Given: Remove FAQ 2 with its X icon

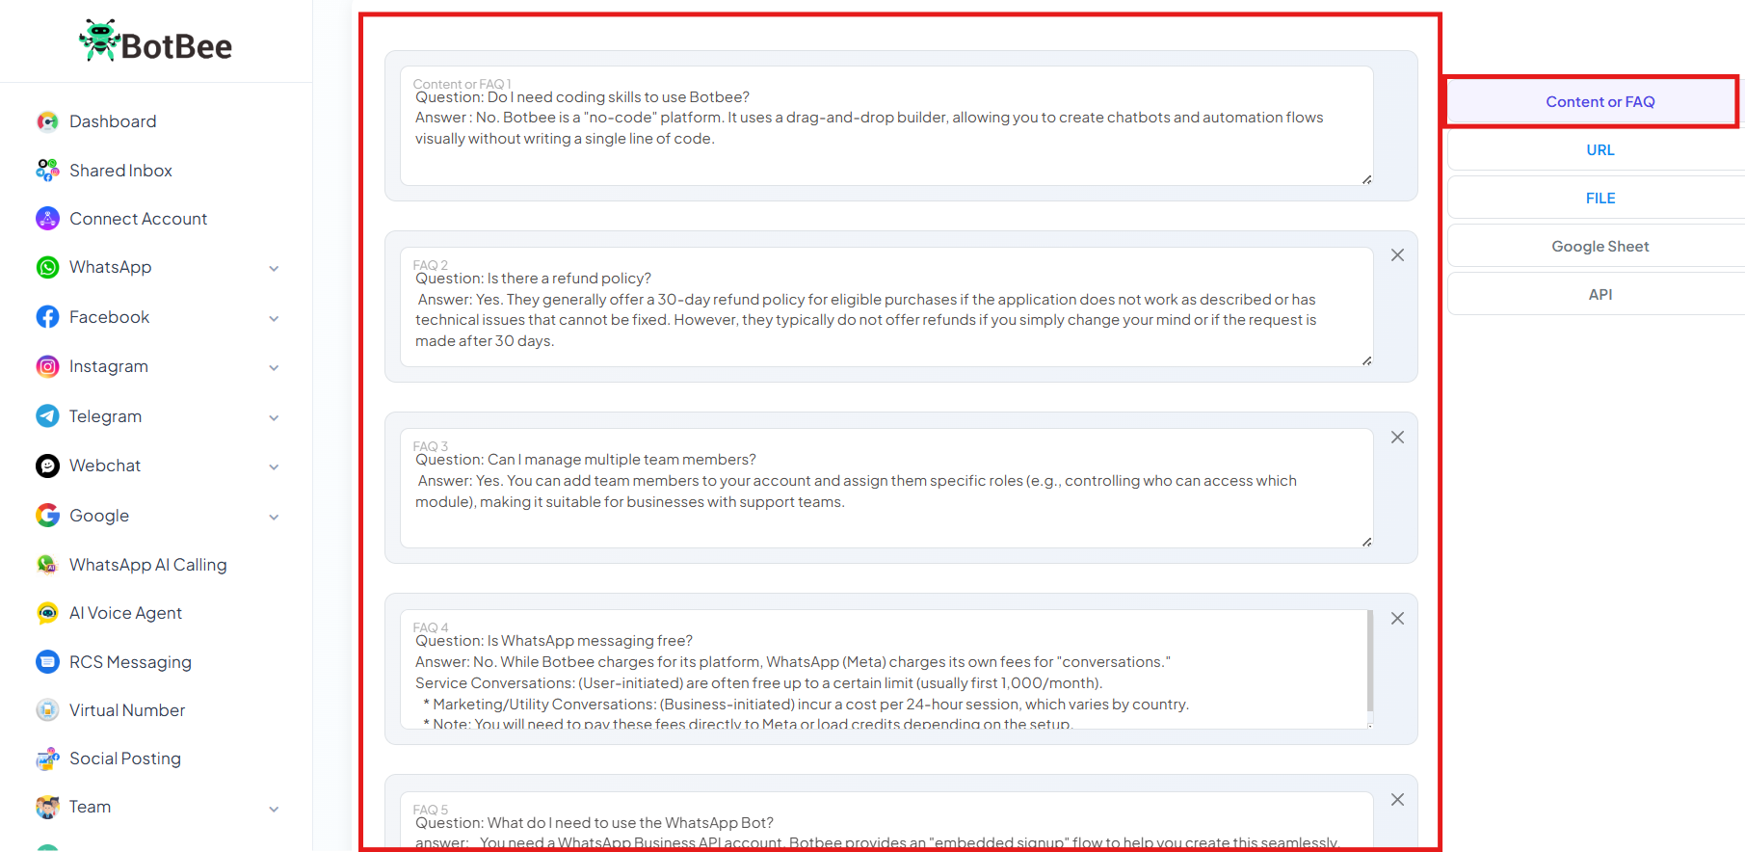Looking at the screenshot, I should [x=1397, y=255].
